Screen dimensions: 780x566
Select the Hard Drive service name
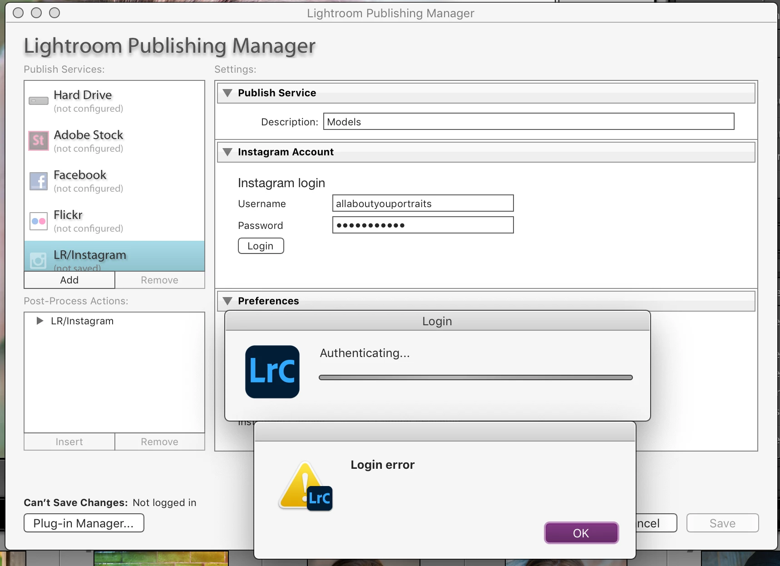83,95
